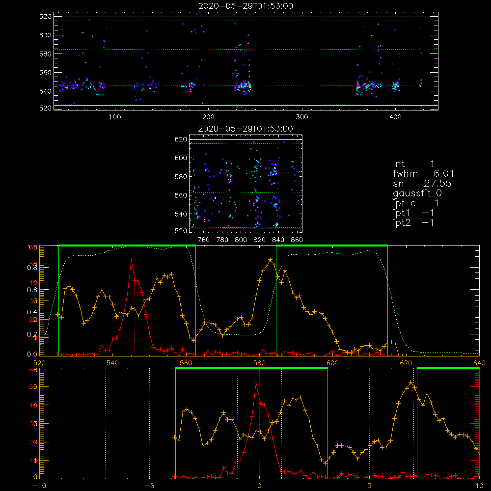The image size is (491, 491).
Task: Click x-axis label 200 on top plot
Action: click(x=208, y=117)
